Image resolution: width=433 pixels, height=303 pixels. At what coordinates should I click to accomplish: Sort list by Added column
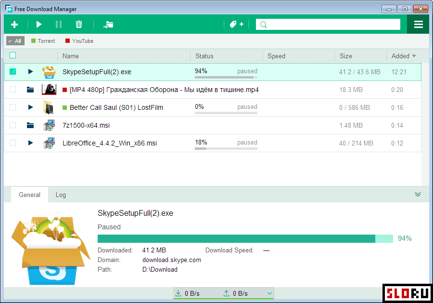[400, 56]
